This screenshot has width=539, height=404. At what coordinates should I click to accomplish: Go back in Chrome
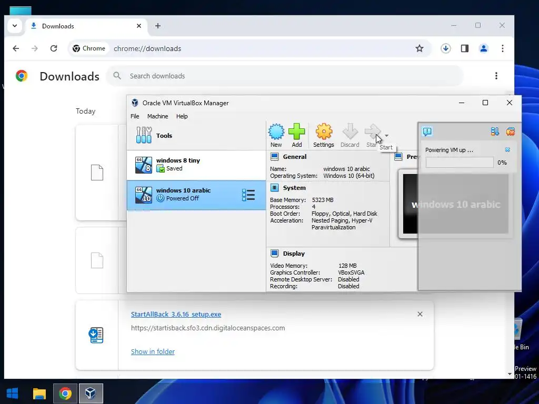coord(16,48)
